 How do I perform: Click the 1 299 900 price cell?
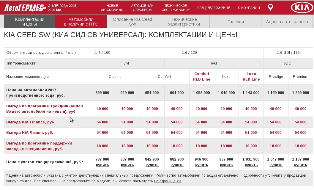point(301,92)
